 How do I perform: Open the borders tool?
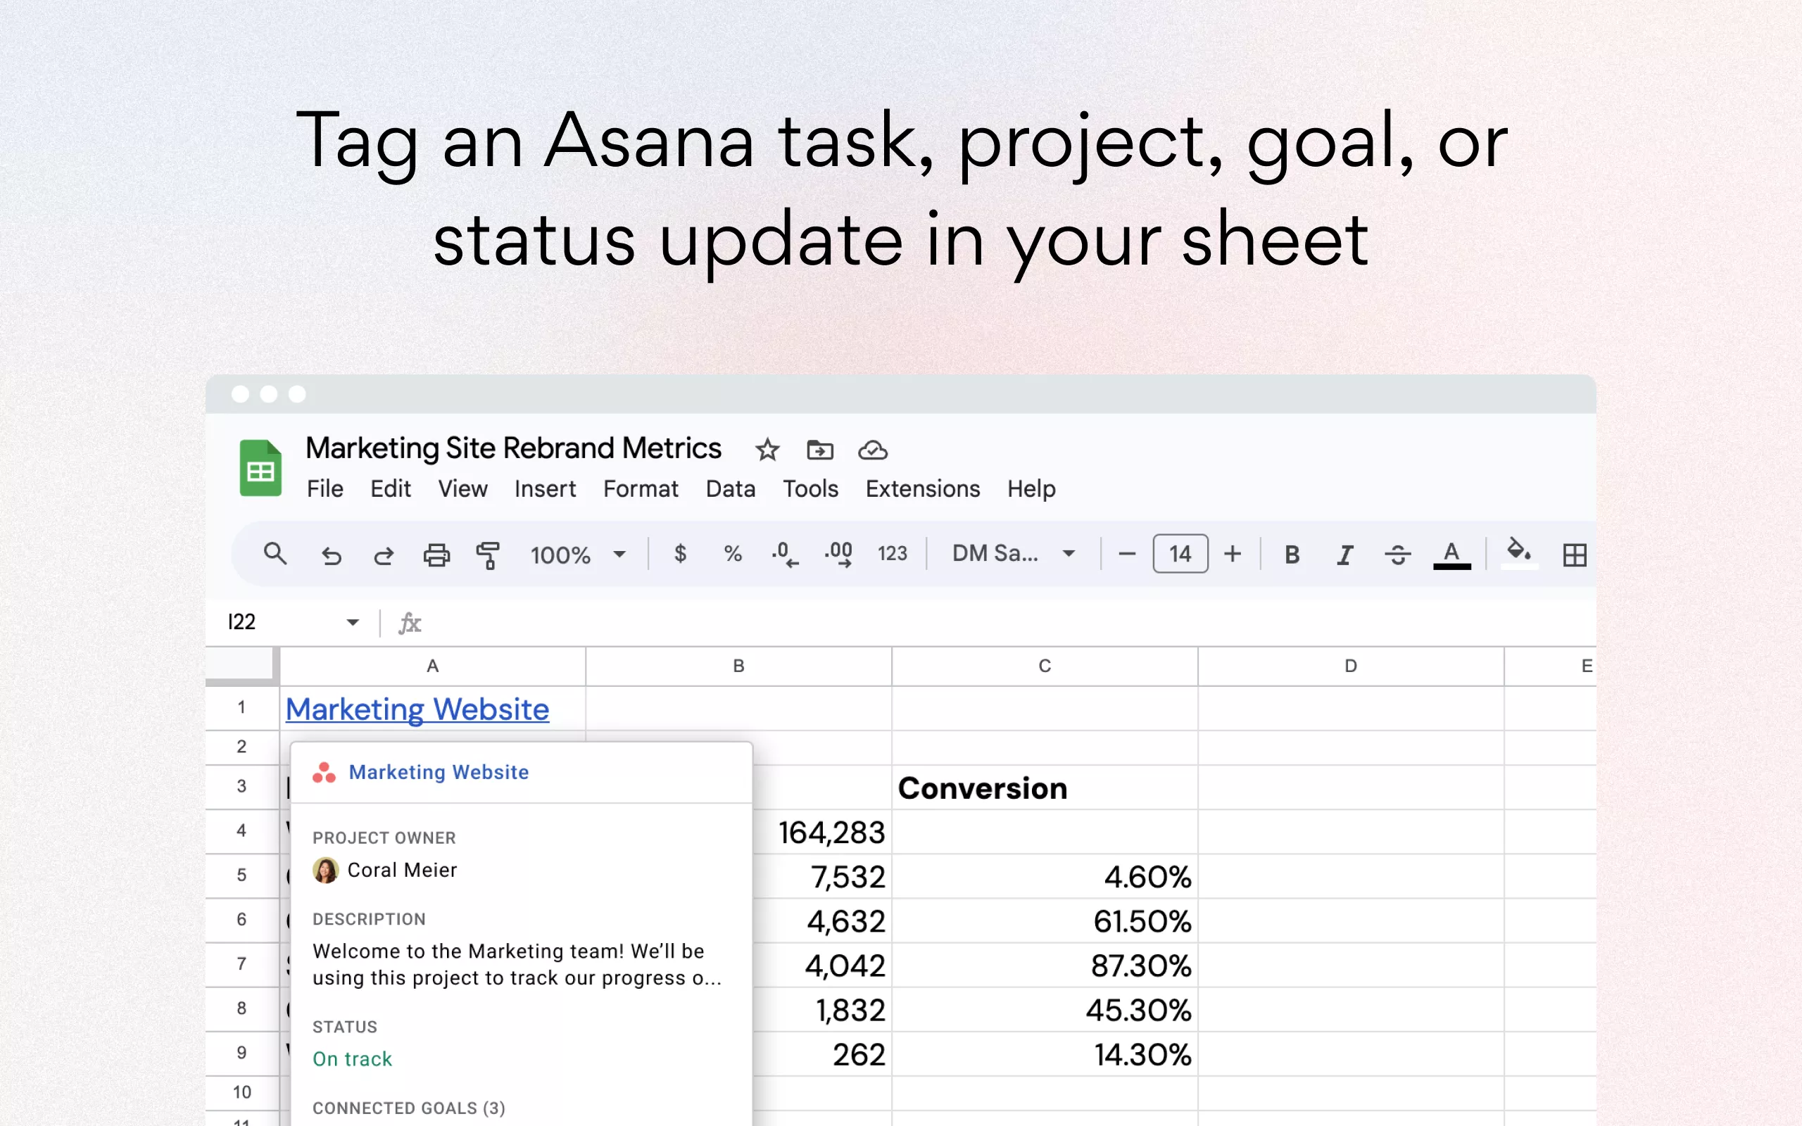click(x=1574, y=555)
